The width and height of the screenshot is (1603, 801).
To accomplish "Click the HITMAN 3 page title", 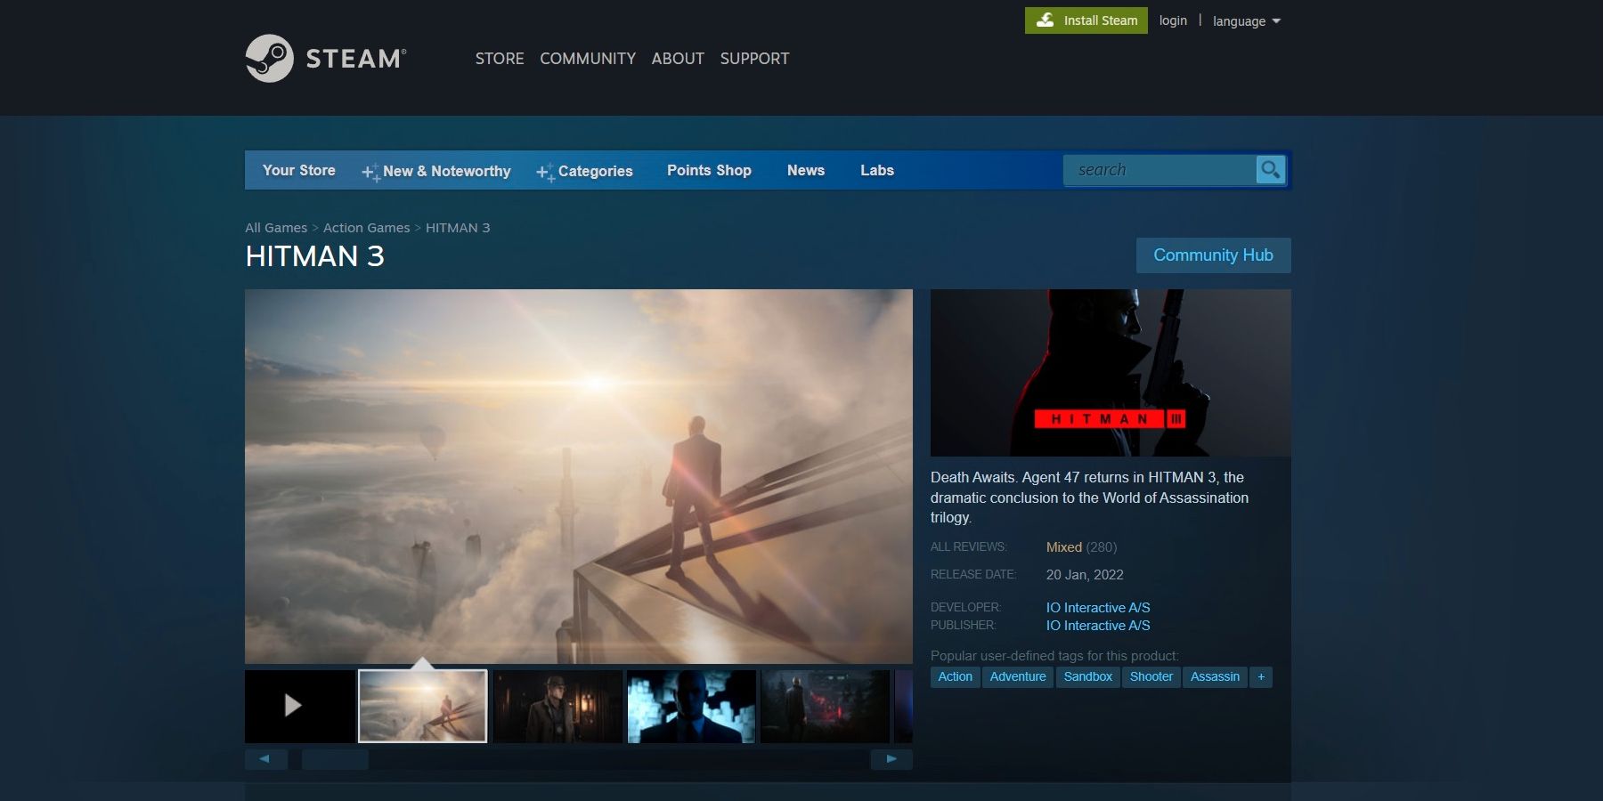I will click(x=315, y=256).
